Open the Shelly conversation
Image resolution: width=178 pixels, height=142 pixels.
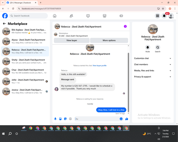click(x=25, y=61)
